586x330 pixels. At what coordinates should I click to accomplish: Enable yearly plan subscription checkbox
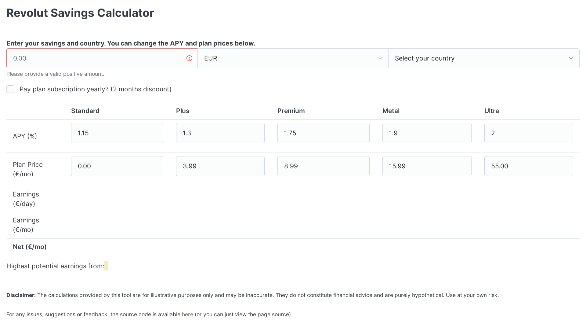(10, 89)
